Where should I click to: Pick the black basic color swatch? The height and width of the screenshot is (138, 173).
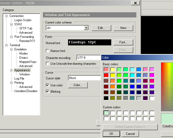(106, 98)
